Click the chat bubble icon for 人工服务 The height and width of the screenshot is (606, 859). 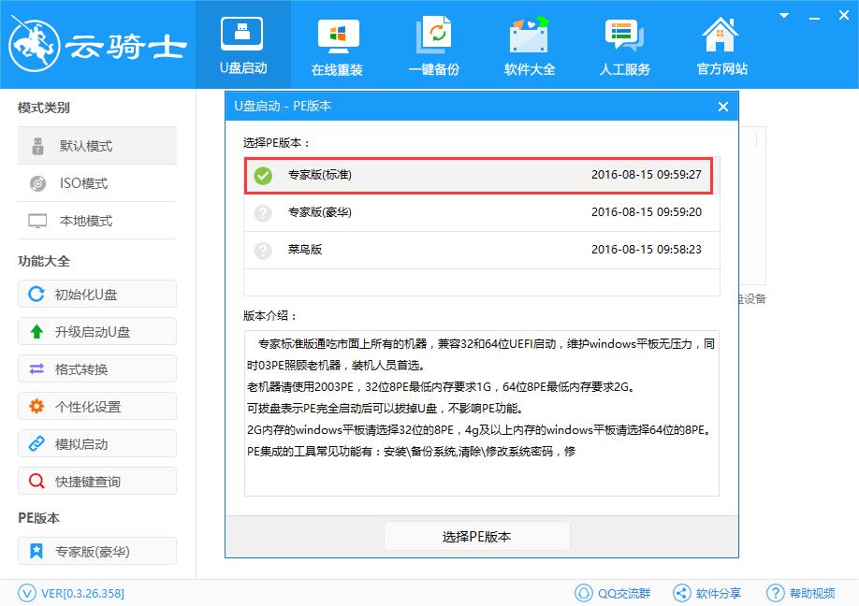pyautogui.click(x=624, y=35)
